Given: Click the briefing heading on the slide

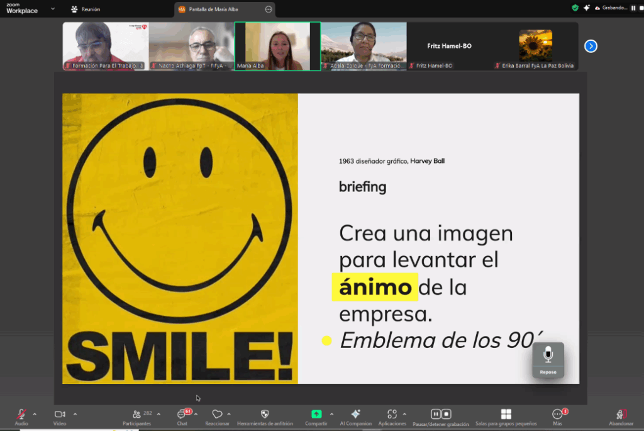Looking at the screenshot, I should point(362,187).
